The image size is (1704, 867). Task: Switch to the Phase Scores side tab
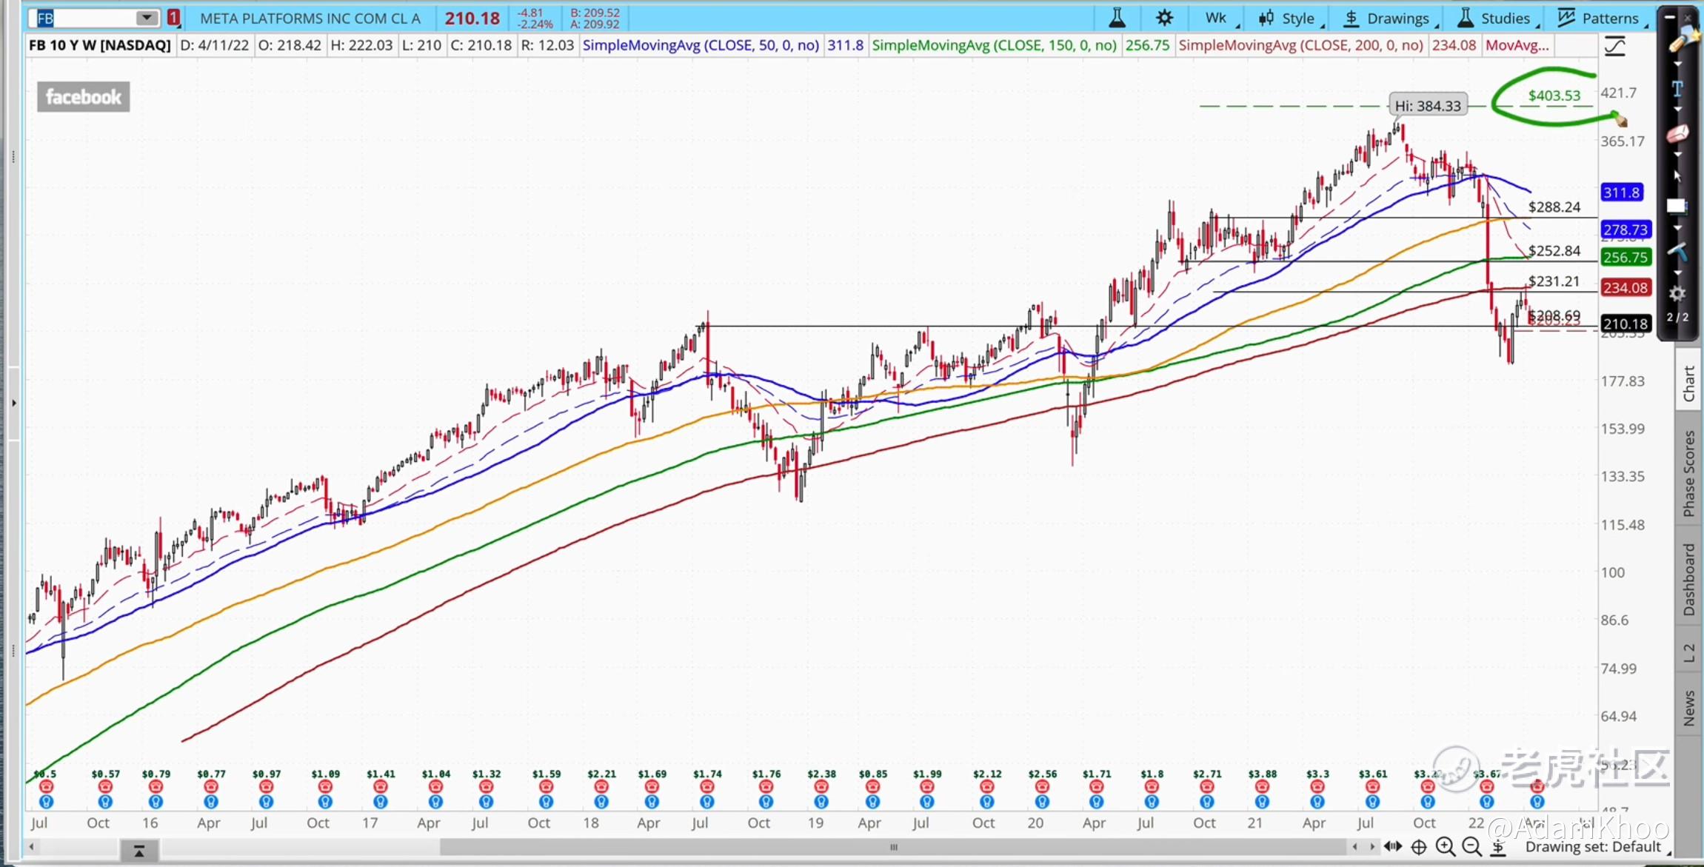point(1688,474)
